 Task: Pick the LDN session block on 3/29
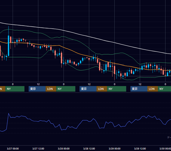click(153, 89)
